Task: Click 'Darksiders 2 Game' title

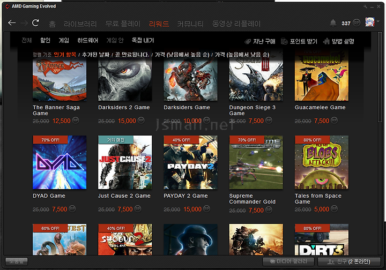Action: tap(124, 108)
